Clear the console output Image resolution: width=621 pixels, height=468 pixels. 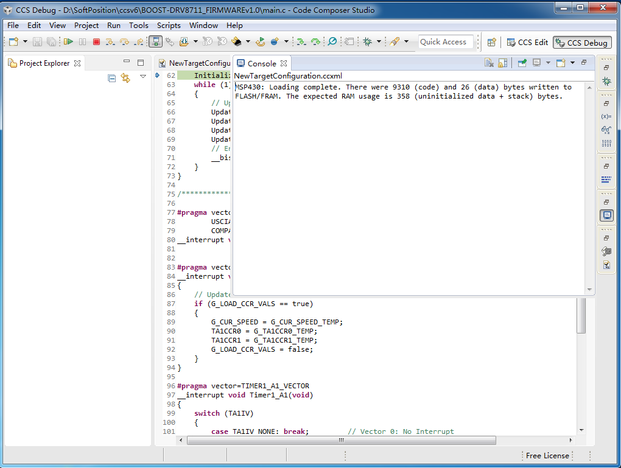(x=489, y=63)
